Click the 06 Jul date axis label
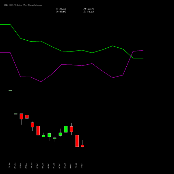This screenshot has width=174, height=174. click(54, 166)
